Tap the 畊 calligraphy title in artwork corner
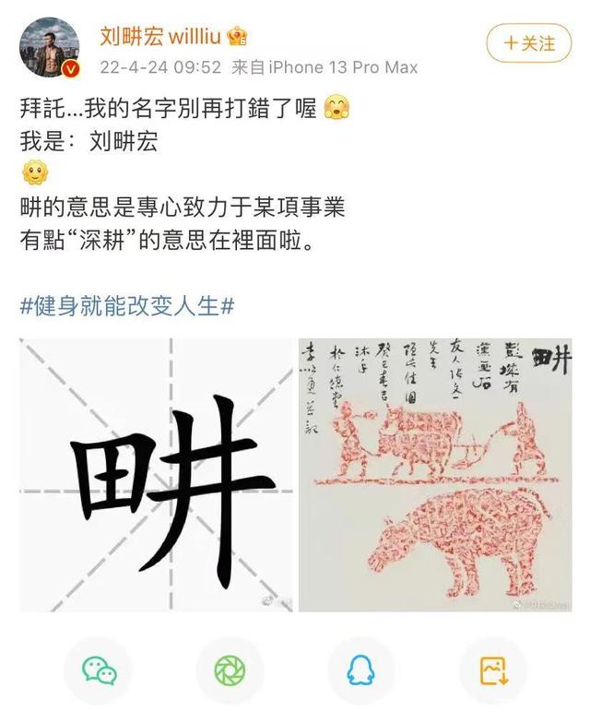The height and width of the screenshot is (723, 590). click(551, 360)
